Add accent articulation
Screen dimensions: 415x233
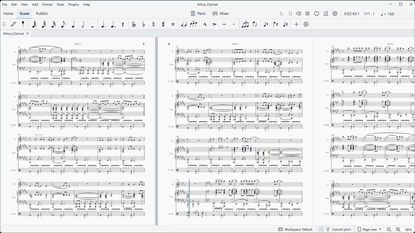coord(214,24)
